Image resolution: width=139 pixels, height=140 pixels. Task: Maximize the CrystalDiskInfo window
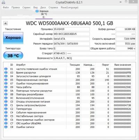[126, 2]
